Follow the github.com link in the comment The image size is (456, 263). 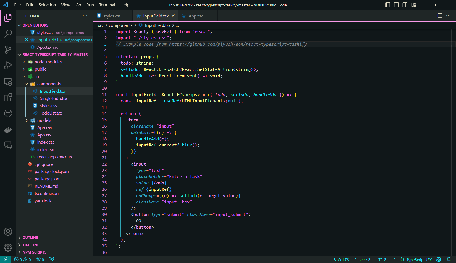tap(238, 44)
